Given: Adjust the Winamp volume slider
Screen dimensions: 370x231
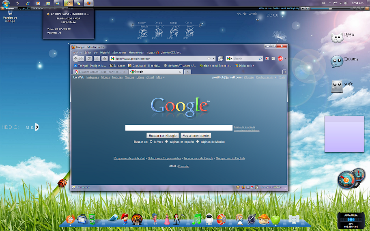Looking at the screenshot, I should [330, 9].
